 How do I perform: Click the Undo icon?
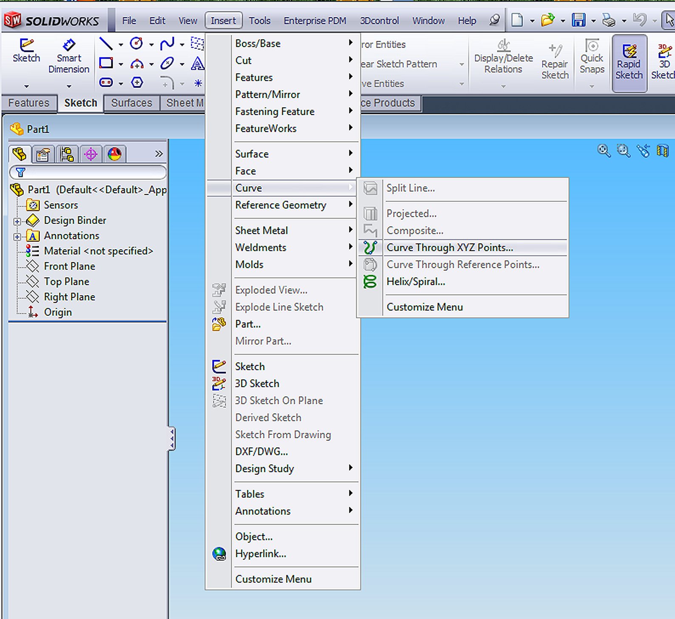pos(639,20)
